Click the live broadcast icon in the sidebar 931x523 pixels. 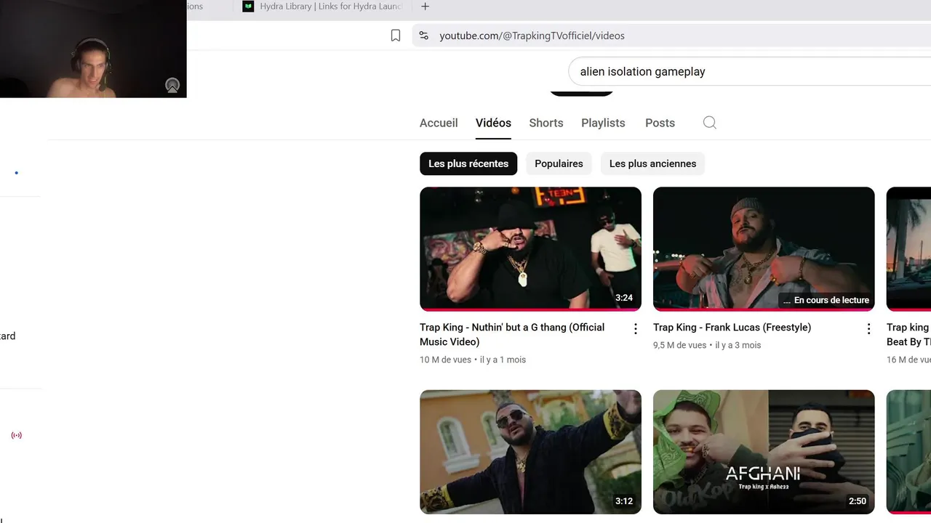point(17,435)
